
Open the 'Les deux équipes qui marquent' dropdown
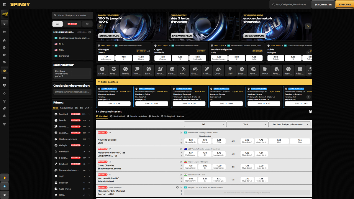pos(289,124)
